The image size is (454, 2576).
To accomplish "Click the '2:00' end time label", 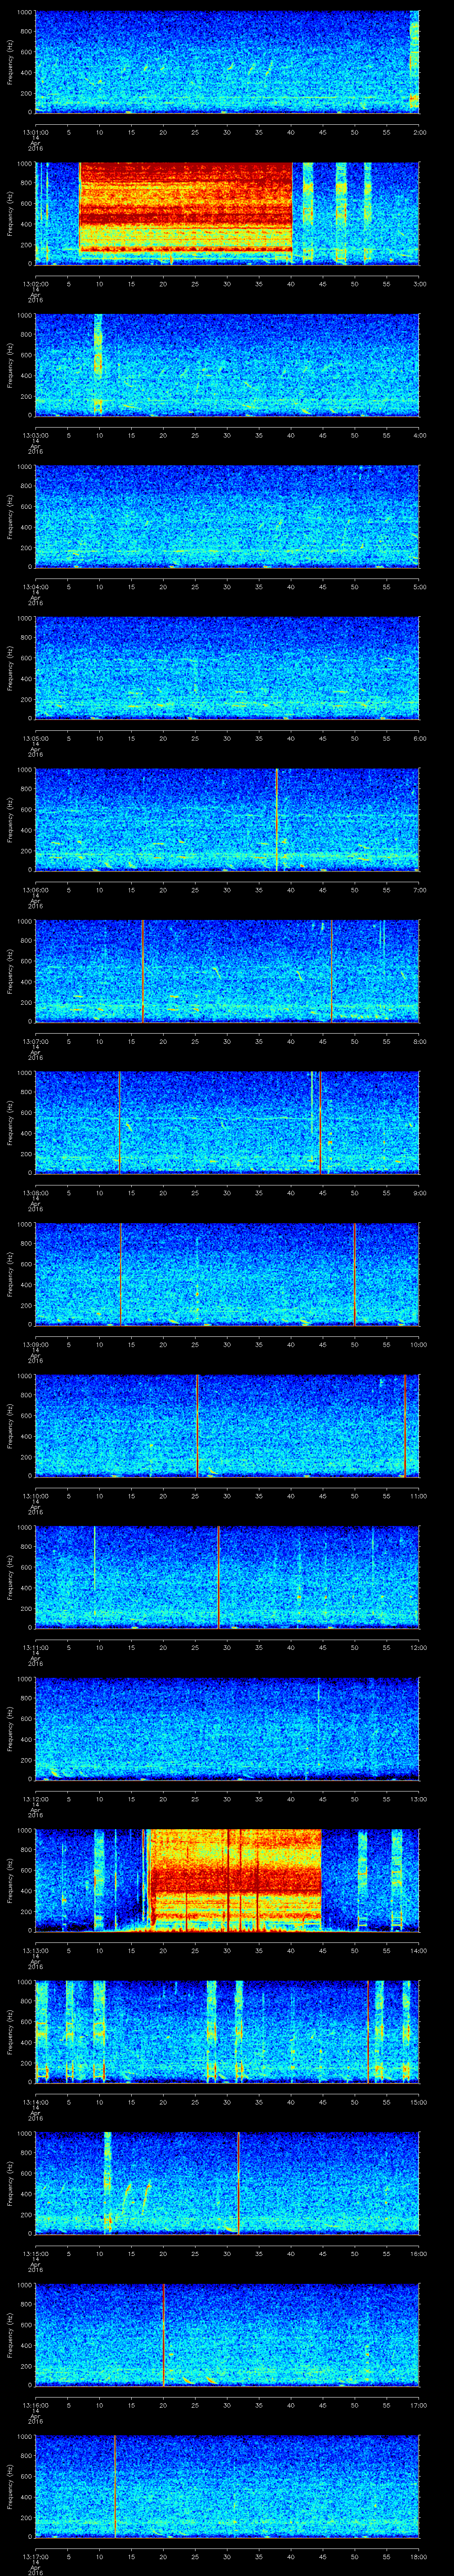I will [x=419, y=131].
